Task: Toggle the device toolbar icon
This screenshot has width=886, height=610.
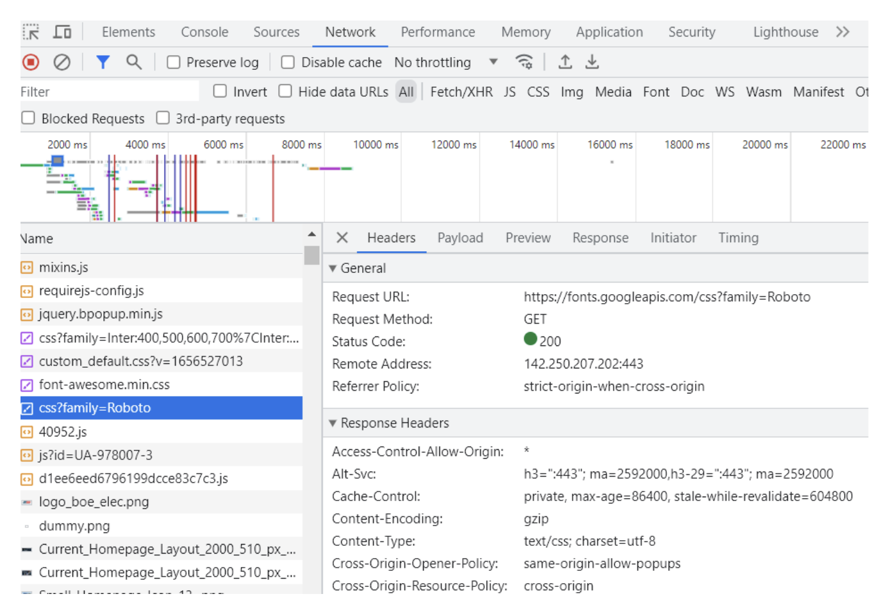Action: (x=62, y=32)
